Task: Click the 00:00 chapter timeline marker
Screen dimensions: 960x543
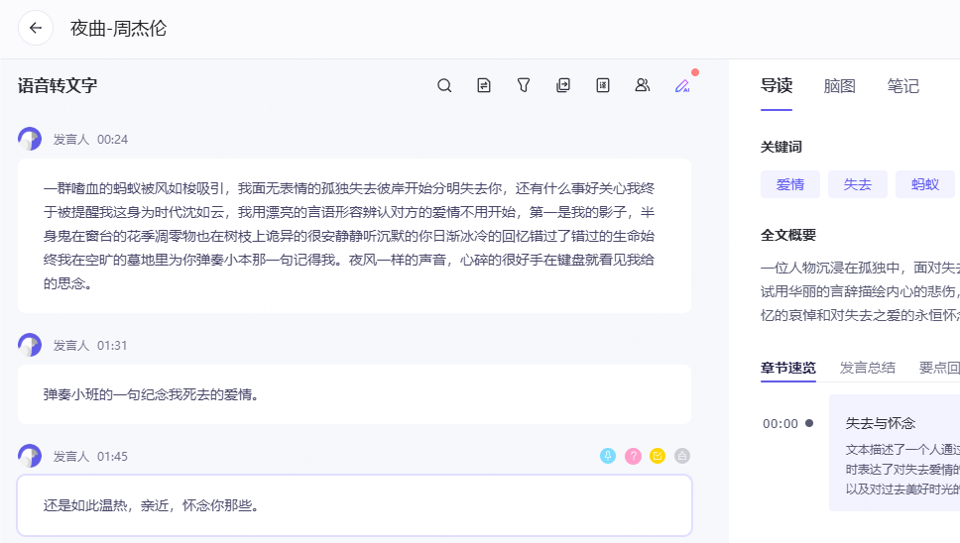Action: 809,423
